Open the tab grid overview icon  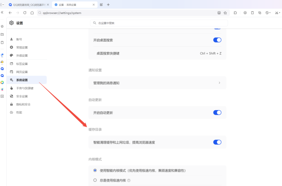tap(101, 5)
